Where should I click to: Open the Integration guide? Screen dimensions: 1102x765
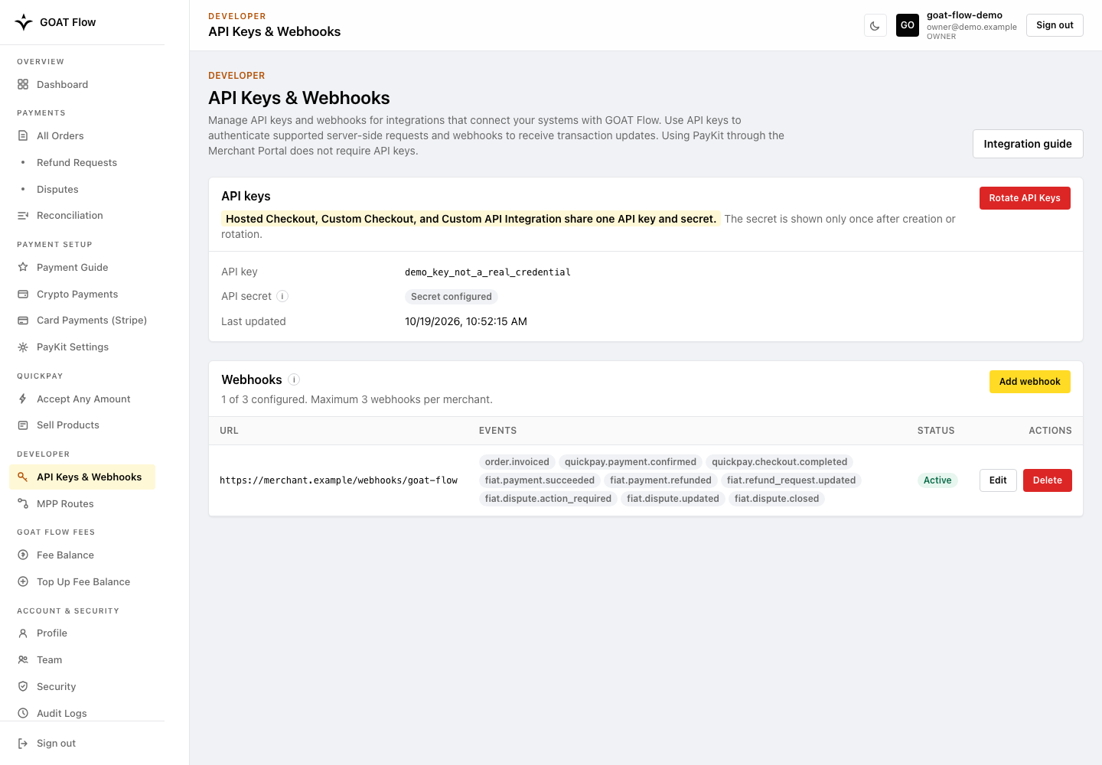pyautogui.click(x=1028, y=144)
